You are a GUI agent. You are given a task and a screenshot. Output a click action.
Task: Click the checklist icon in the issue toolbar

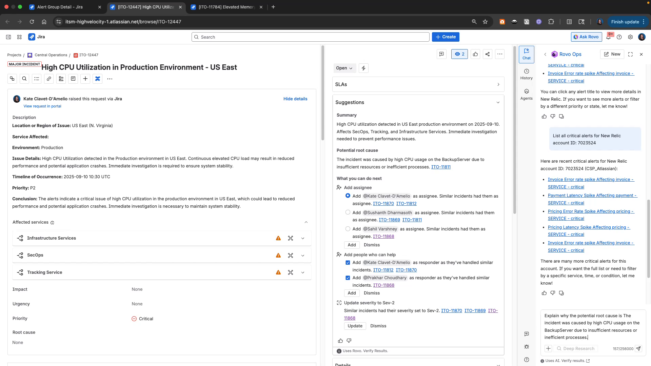click(37, 79)
